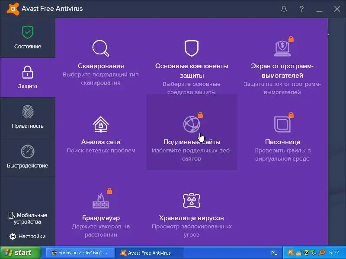Click the Avast logo in title bar
The height and width of the screenshot is (259, 346).
[x=13, y=9]
